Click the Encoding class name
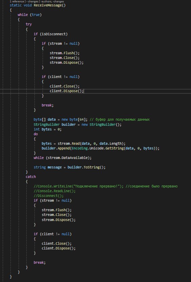The image size is (191, 282). 79,148
